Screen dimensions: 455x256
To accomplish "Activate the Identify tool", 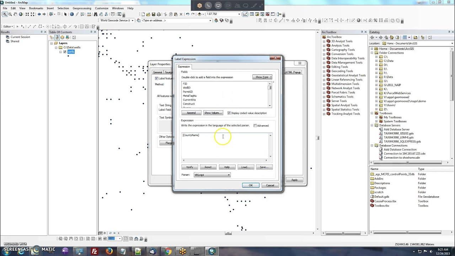I will (x=72, y=14).
